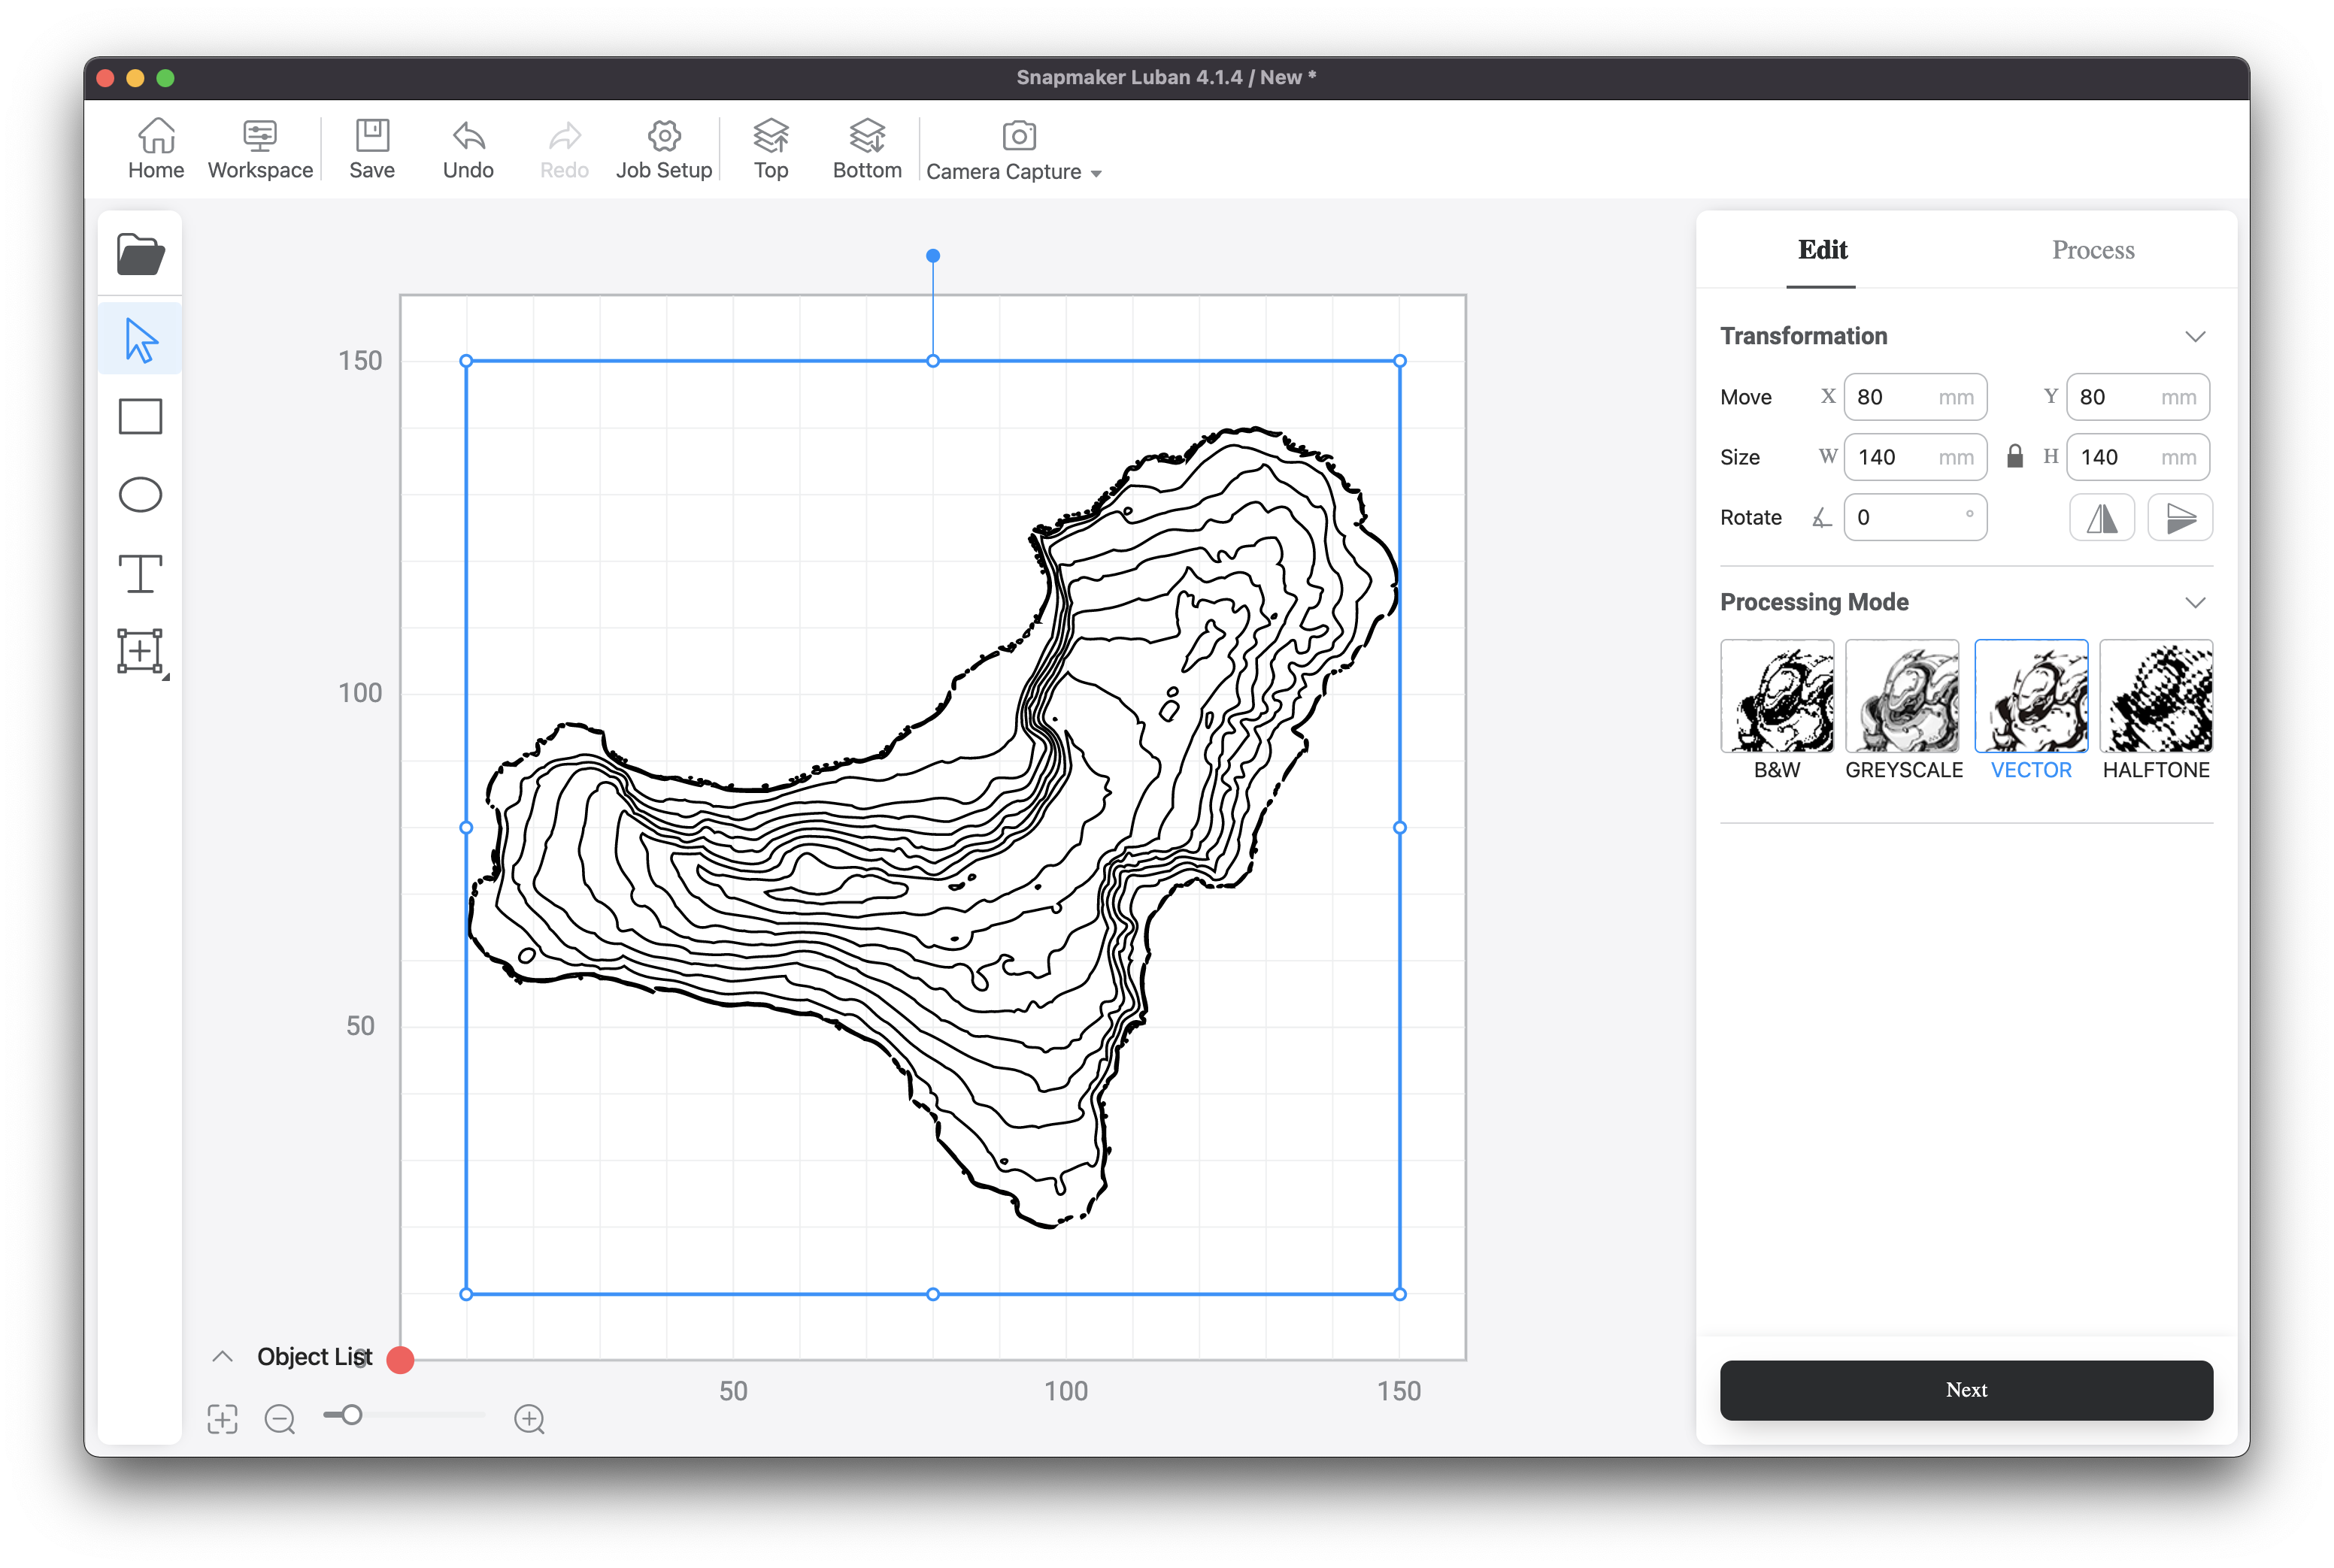Screen dimensions: 2334x1568
Task: Select the Text tool
Action: [x=140, y=573]
